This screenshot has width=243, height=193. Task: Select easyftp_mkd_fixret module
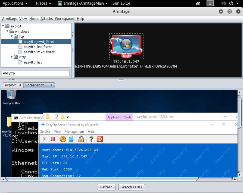39,52
